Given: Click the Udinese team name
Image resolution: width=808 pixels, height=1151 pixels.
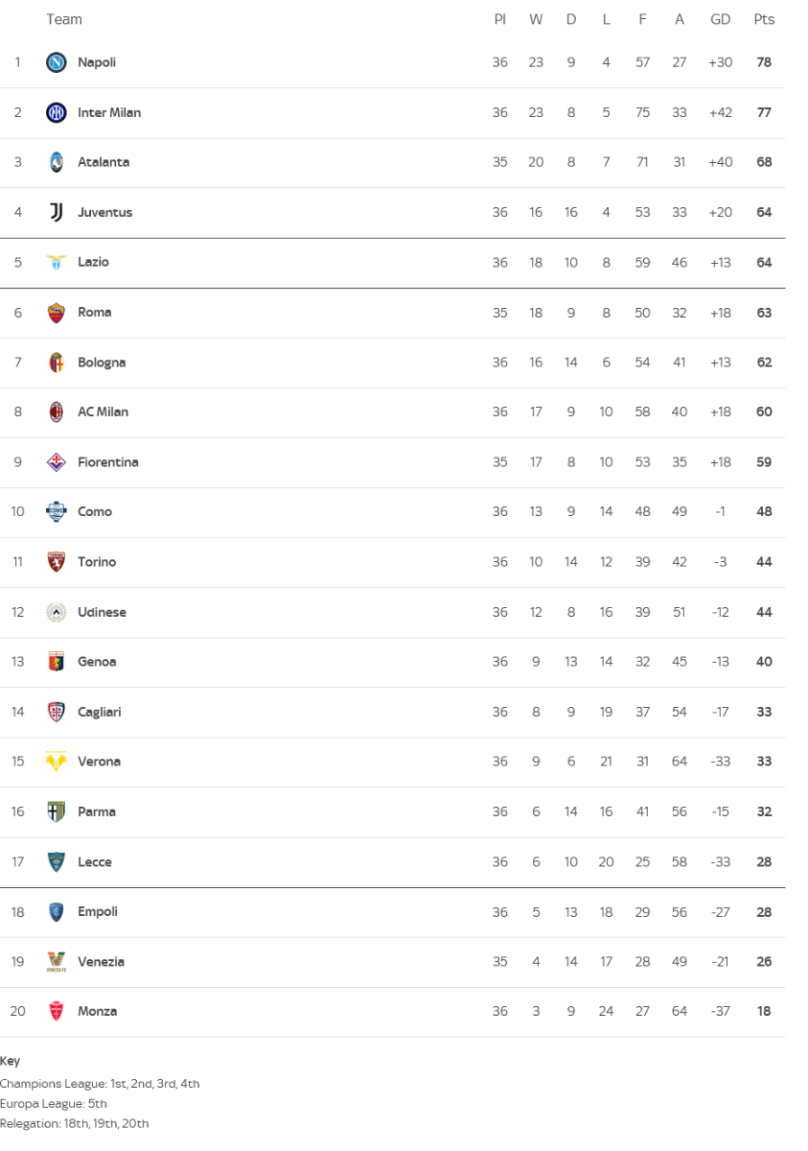Looking at the screenshot, I should 102,612.
